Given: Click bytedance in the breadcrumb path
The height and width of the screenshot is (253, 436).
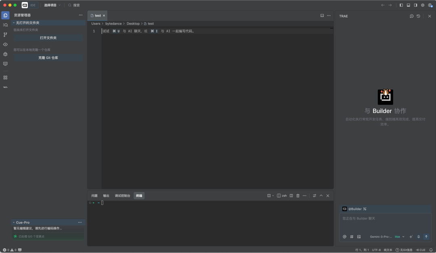Looking at the screenshot, I should 113,24.
